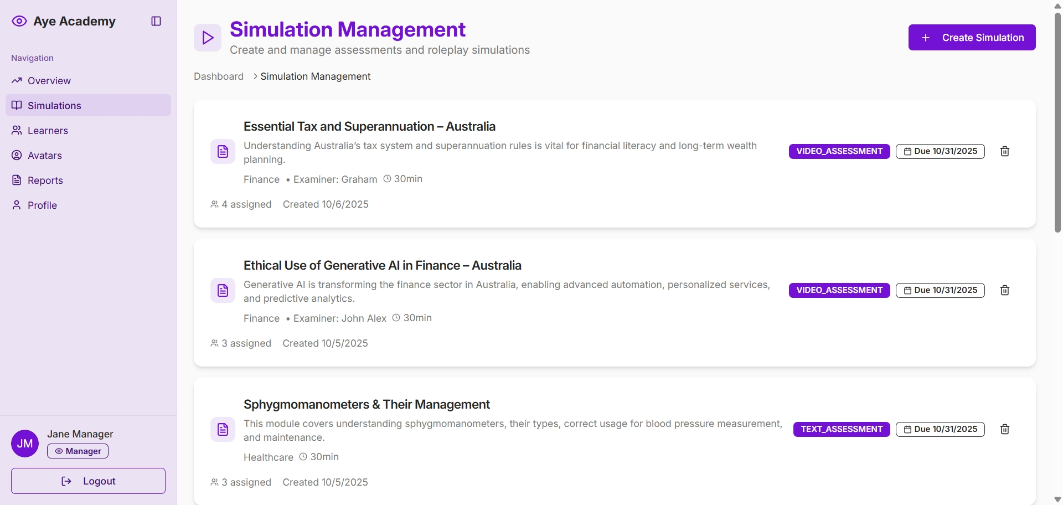Follow the Dashboard breadcrumb link
This screenshot has height=505, width=1063.
pyautogui.click(x=219, y=76)
